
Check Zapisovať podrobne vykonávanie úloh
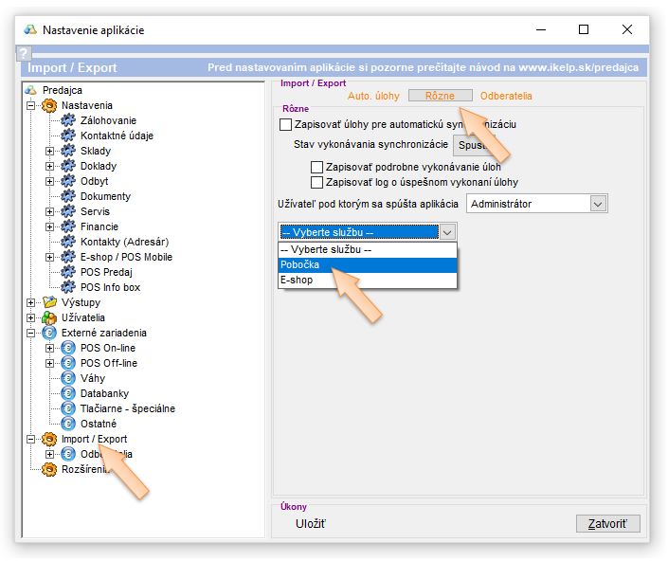tap(317, 167)
